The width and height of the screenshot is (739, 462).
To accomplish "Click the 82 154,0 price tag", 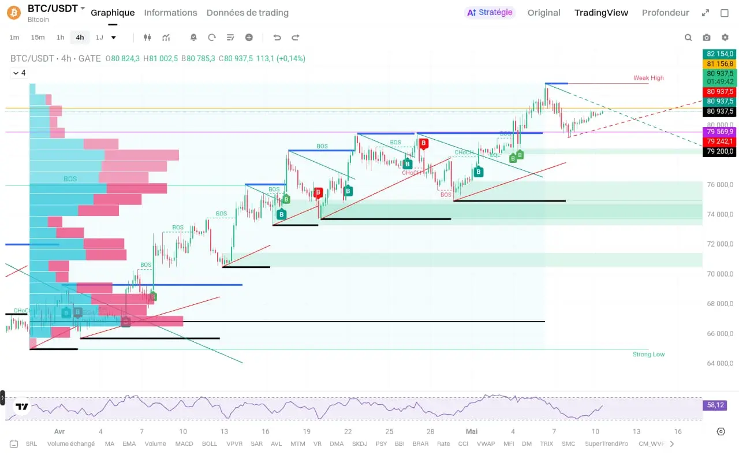I will click(719, 54).
